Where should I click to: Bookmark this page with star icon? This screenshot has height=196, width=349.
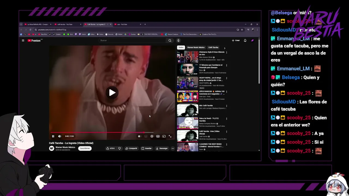[x=242, y=29]
